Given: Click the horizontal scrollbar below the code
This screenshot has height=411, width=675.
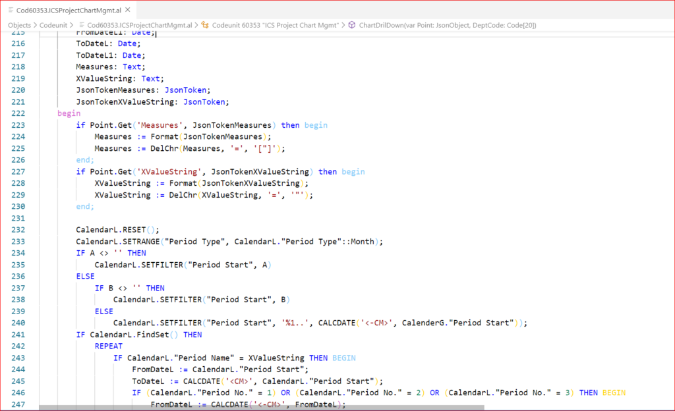Looking at the screenshot, I should click(262, 408).
